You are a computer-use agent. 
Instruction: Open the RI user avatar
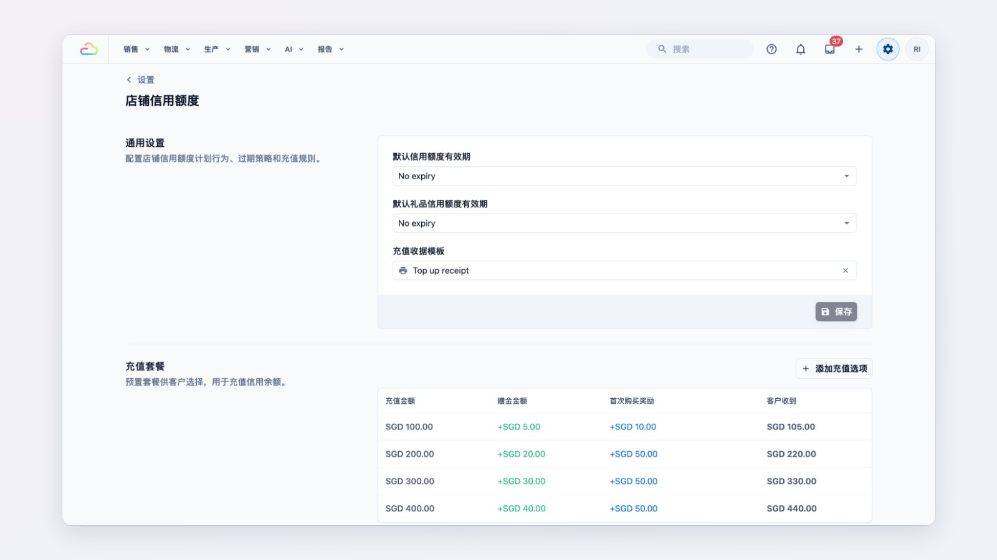point(917,49)
